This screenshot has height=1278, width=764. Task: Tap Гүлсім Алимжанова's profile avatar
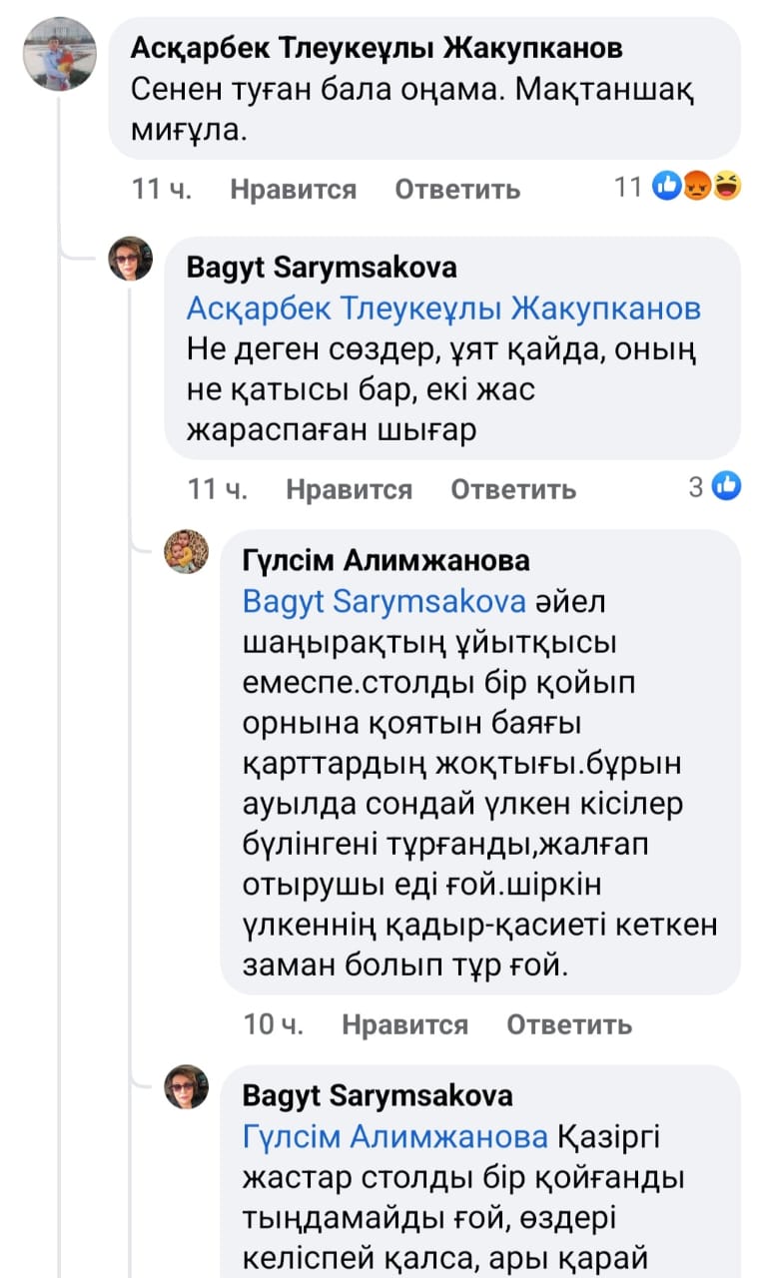point(187,551)
